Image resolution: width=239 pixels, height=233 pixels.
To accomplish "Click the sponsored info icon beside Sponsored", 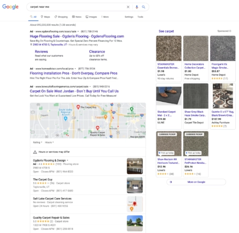I will pyautogui.click(x=230, y=31).
